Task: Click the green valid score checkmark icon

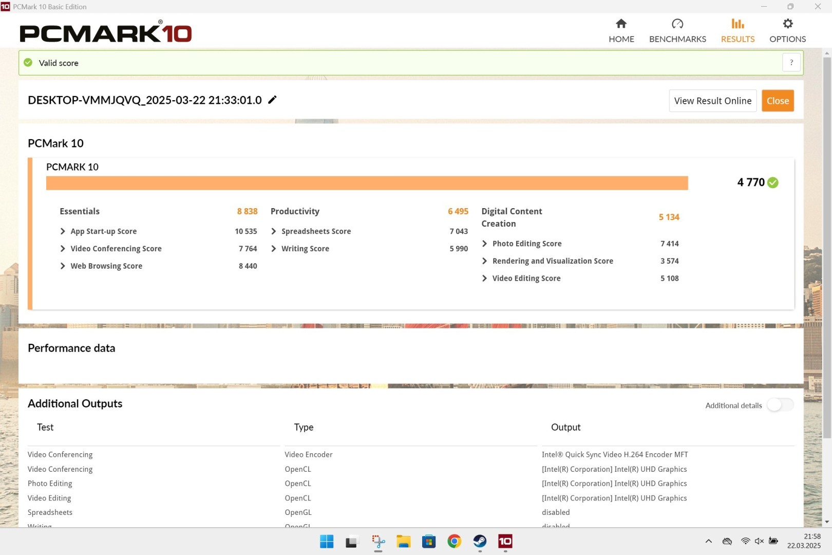Action: (28, 63)
